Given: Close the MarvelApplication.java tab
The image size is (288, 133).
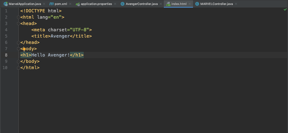Looking at the screenshot, I should pos(44,4).
